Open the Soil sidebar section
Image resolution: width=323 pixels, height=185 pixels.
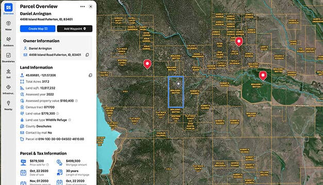[x=8, y=73]
